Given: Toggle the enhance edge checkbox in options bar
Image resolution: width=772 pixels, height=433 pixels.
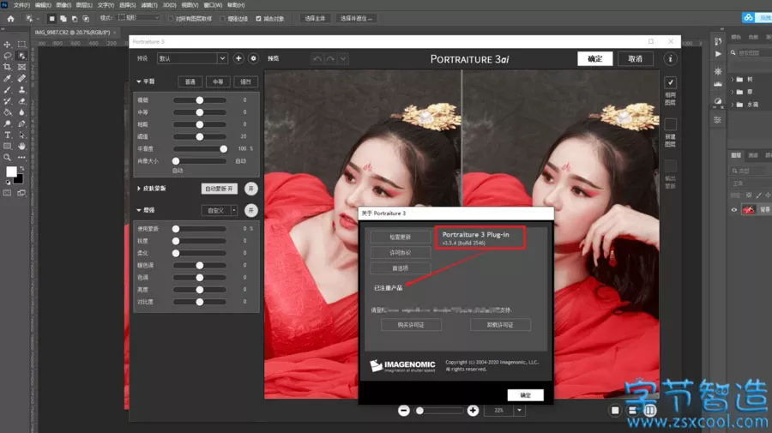Looking at the screenshot, I should (x=222, y=19).
